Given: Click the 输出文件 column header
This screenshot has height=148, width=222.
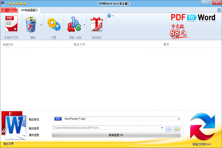Looking at the screenshot, I should click(117, 44).
